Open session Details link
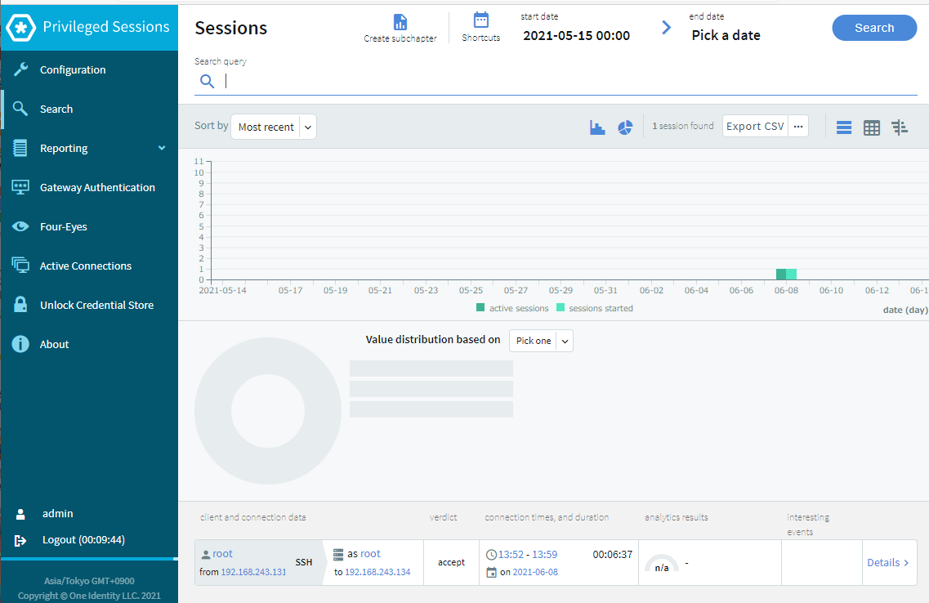The image size is (929, 603). coord(887,563)
